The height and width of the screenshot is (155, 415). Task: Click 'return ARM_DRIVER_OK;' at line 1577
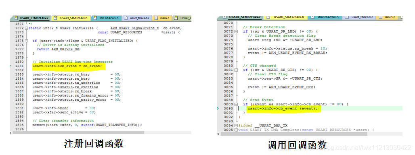click(x=59, y=50)
